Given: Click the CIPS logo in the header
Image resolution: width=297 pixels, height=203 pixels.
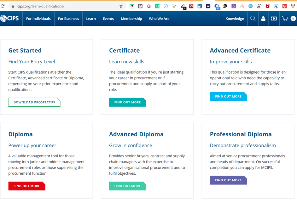Looking at the screenshot, I should pyautogui.click(x=10, y=19).
